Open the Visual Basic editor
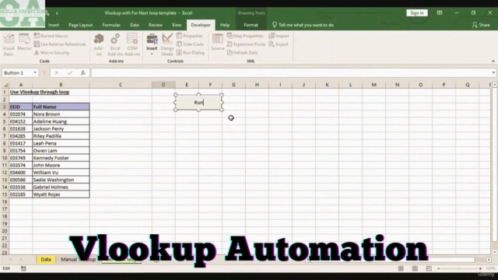 click(x=9, y=45)
